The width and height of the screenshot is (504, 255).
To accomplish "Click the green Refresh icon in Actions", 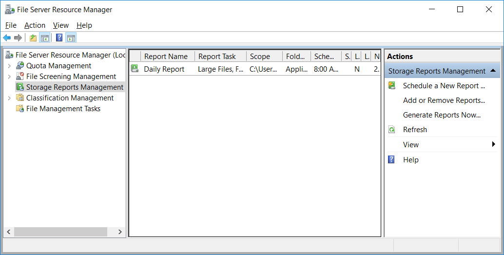I will (391, 130).
